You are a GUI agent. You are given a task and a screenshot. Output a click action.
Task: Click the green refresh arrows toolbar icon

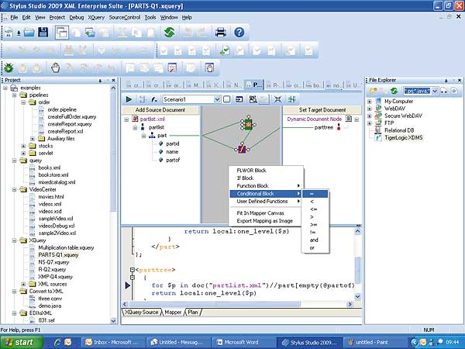click(x=169, y=32)
